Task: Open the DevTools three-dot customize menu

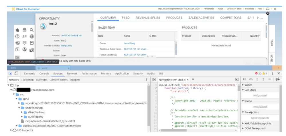Action: click(272, 73)
